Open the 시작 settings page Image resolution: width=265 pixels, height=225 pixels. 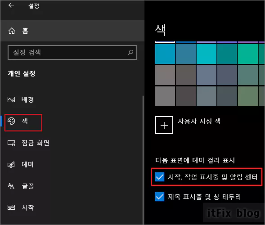click(x=28, y=207)
